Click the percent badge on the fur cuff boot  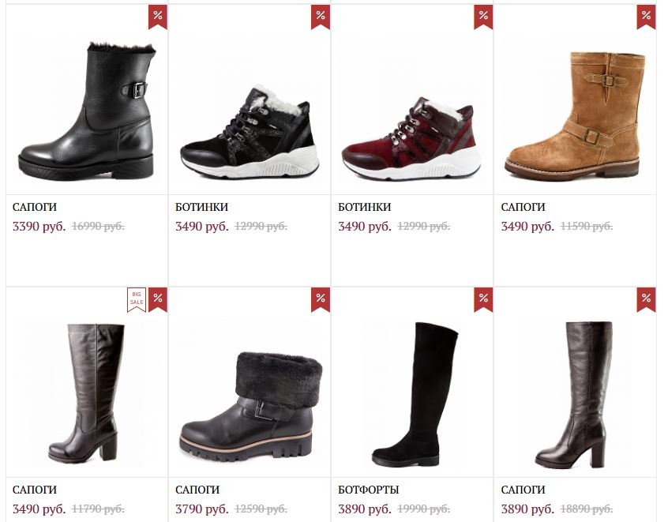321,299
